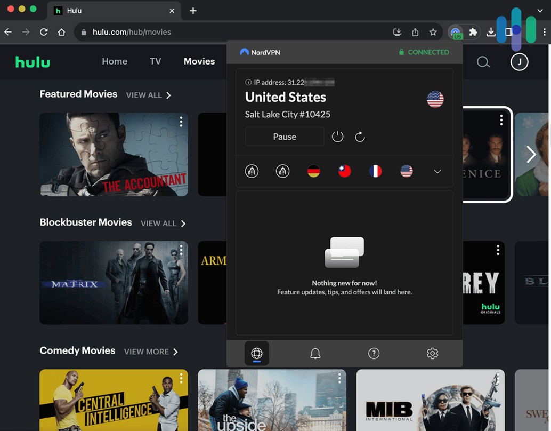Open Central Intelligence movie thumbnail
The width and height of the screenshot is (551, 431).
coord(114,400)
